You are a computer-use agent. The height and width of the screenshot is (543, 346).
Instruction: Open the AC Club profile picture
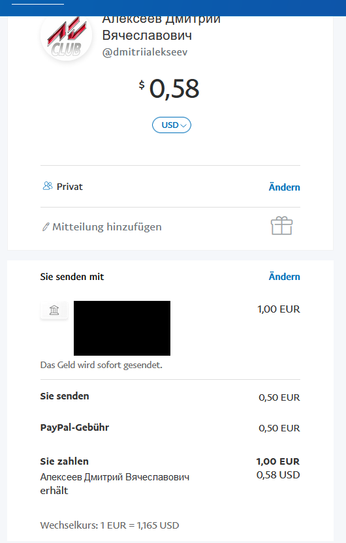pyautogui.click(x=66, y=37)
